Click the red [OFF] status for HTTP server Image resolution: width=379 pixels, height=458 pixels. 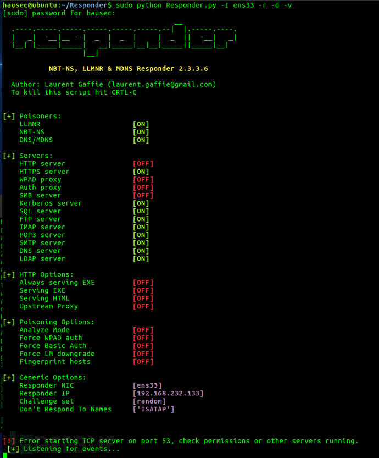[143, 164]
